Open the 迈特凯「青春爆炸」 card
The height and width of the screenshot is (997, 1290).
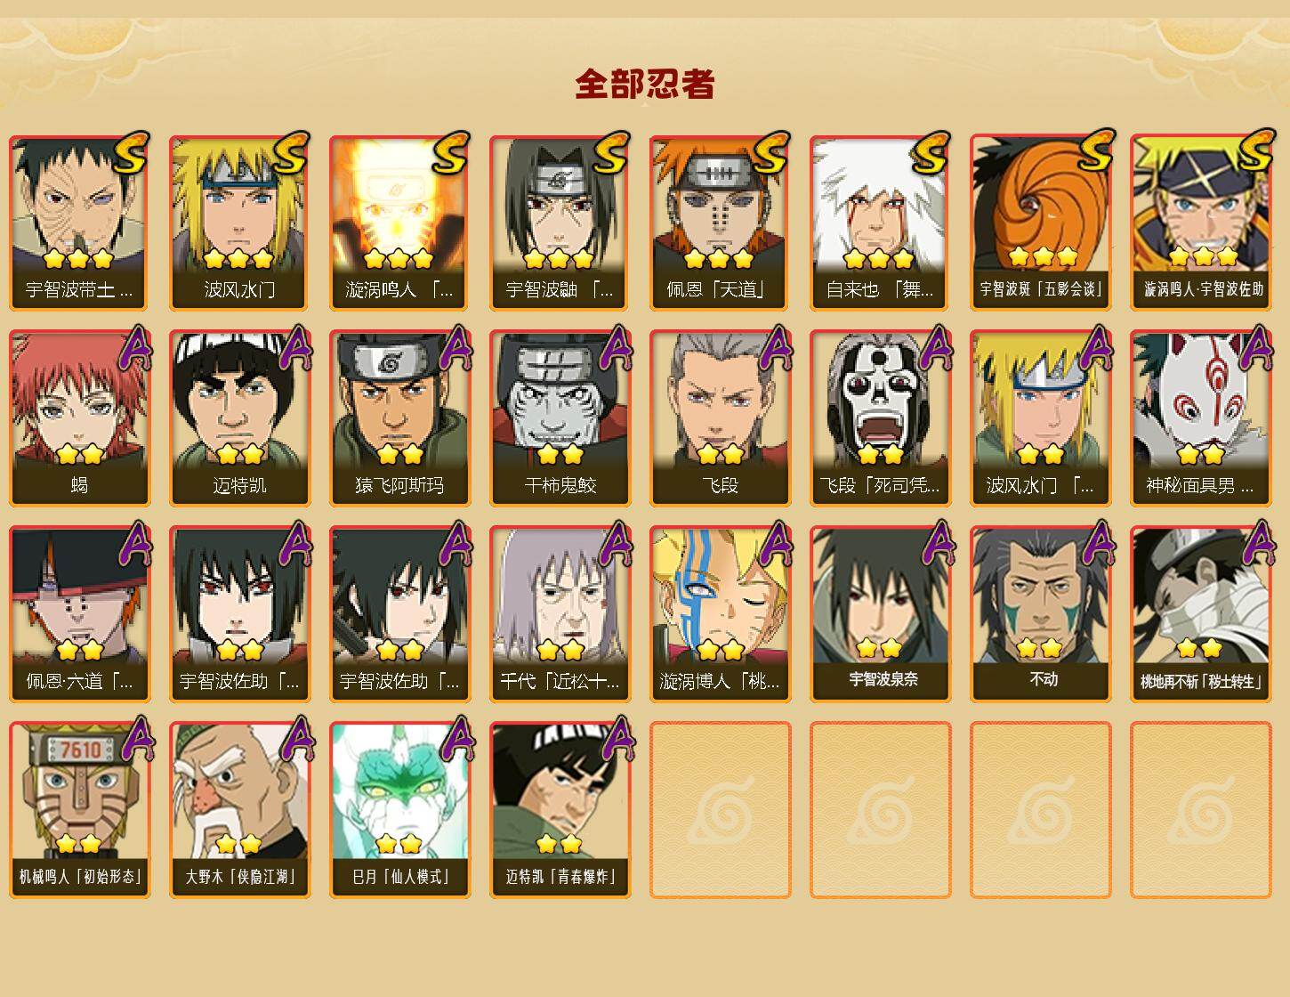click(x=560, y=810)
